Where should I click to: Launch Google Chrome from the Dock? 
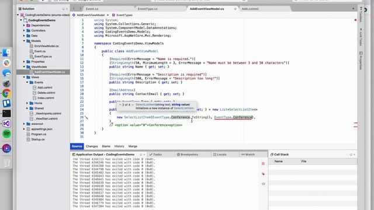point(6,93)
